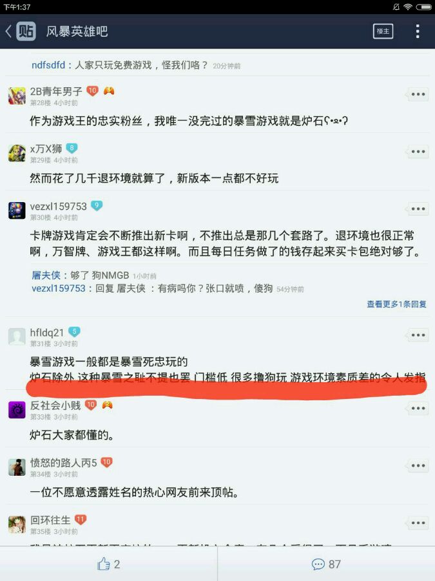Screen dimensions: 435x581
Task: Tap the thumbs-up like icon
Action: pos(104,564)
